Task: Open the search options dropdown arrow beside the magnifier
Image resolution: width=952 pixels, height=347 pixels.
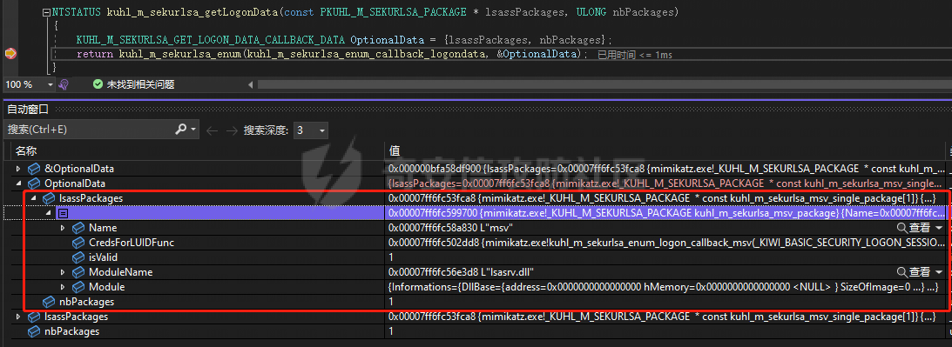Action: (193, 130)
